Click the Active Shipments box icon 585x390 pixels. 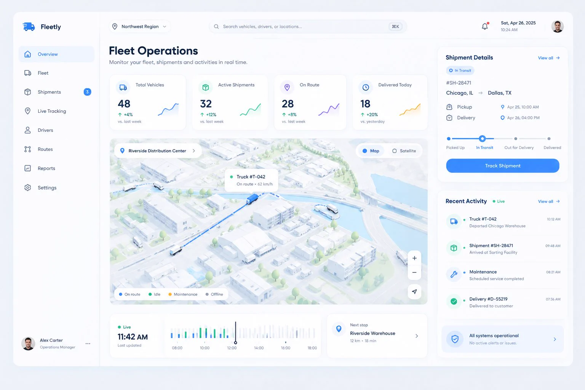(206, 88)
